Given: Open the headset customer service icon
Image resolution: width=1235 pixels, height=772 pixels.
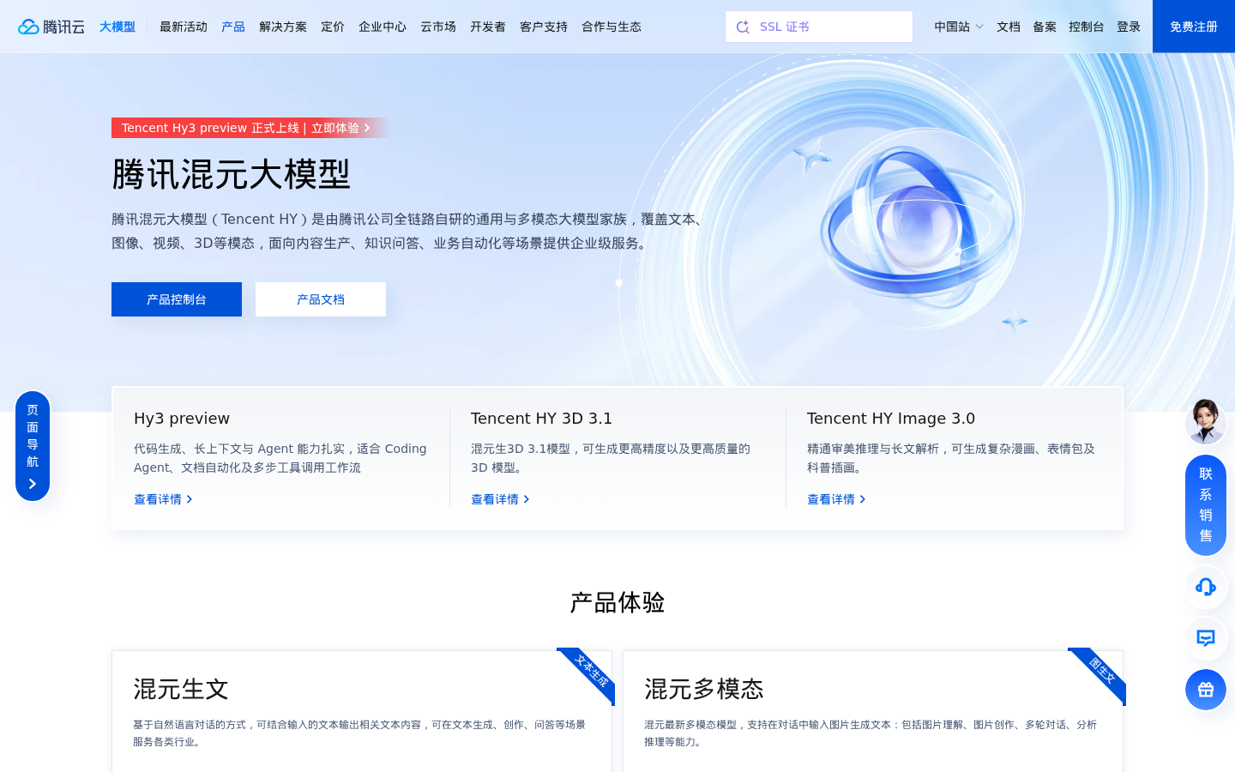Looking at the screenshot, I should tap(1206, 587).
